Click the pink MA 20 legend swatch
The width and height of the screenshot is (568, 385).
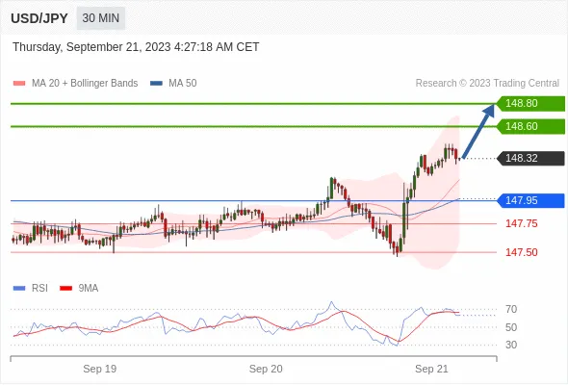[19, 84]
